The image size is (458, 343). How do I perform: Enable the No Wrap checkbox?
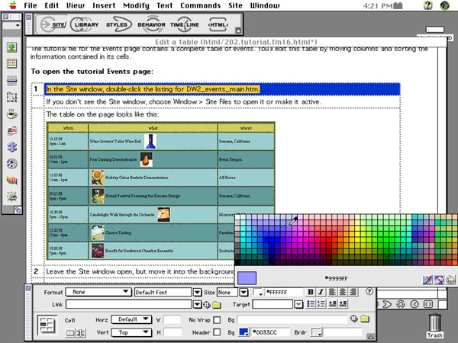(216, 319)
